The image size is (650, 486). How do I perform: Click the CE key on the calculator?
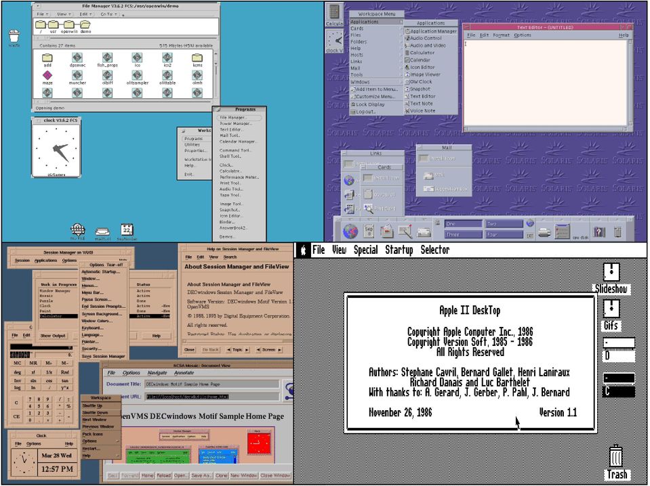pyautogui.click(x=16, y=416)
